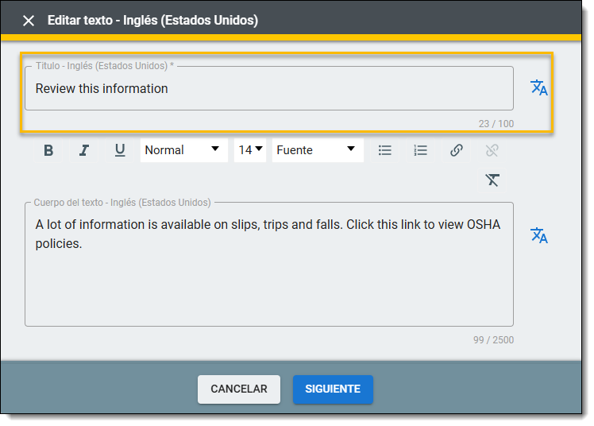This screenshot has width=594, height=426.
Task: Toggle italic formatting
Action: [84, 150]
